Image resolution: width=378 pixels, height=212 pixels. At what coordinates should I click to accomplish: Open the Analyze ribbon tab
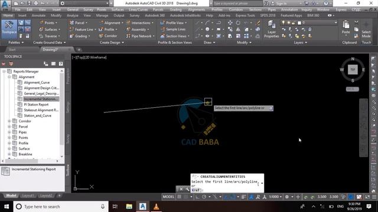point(72,15)
